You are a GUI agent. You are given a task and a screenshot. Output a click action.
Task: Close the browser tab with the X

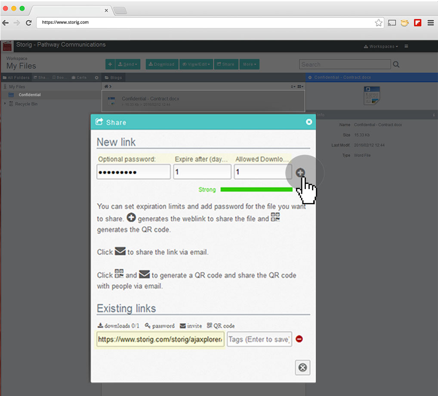tap(106, 10)
